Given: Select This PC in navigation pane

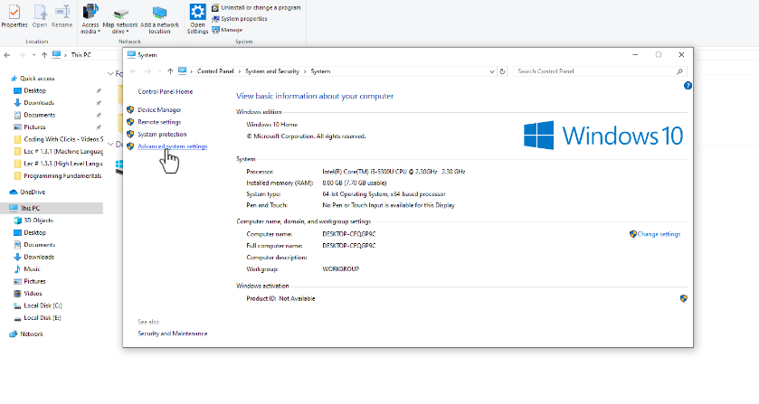Looking at the screenshot, I should (x=52, y=208).
